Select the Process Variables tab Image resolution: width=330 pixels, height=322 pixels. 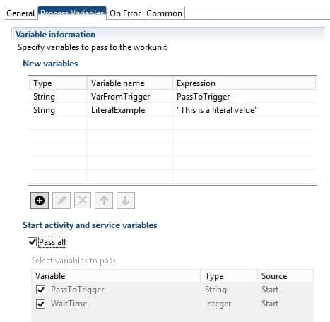pos(72,13)
